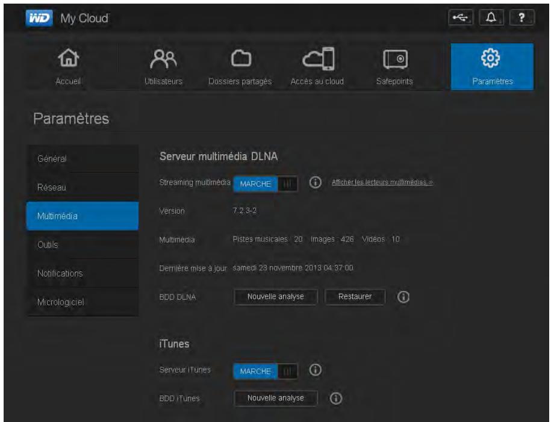The height and width of the screenshot is (422, 551).
Task: Click BDD DLNA Nouvelle analyse button
Action: (x=276, y=297)
